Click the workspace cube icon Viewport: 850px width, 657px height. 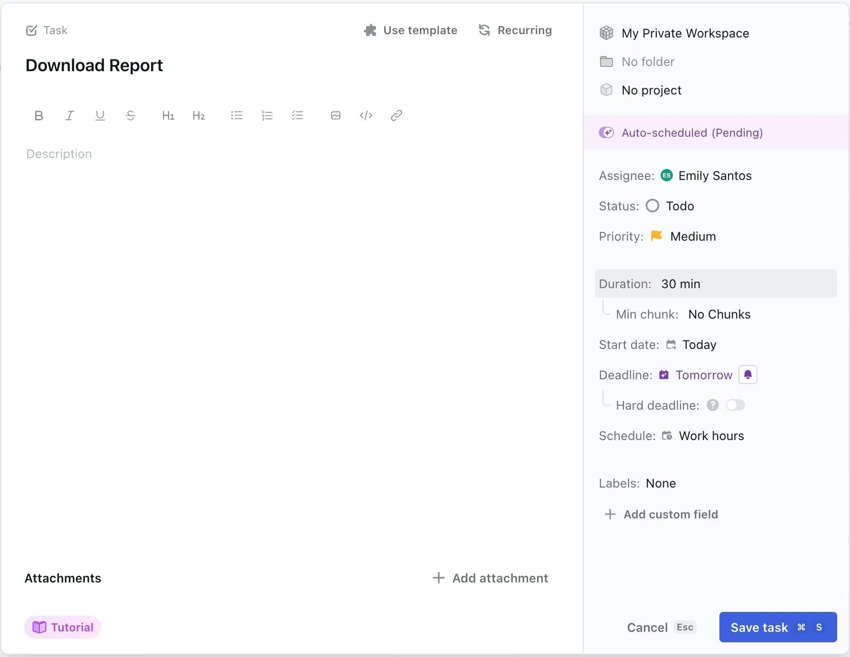(606, 33)
